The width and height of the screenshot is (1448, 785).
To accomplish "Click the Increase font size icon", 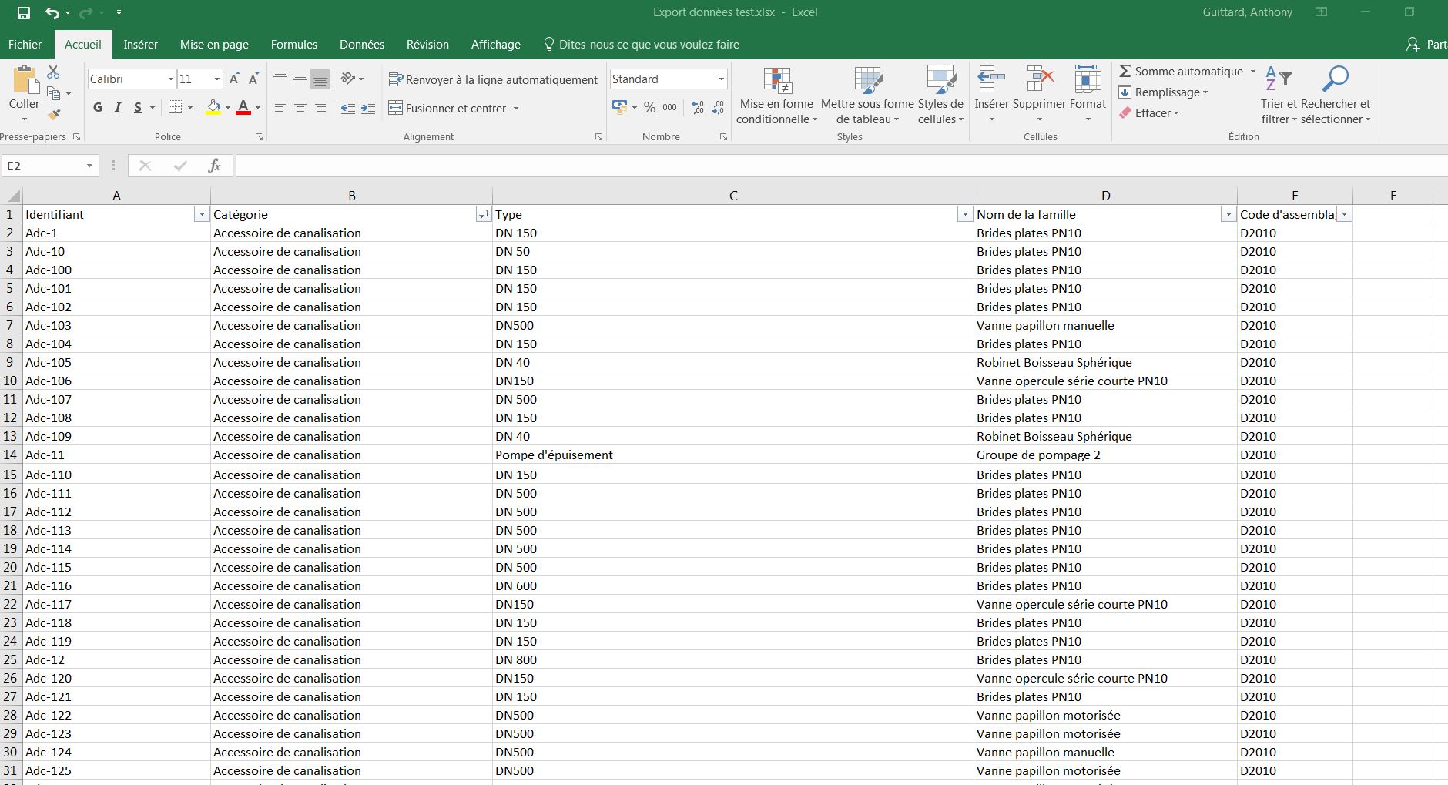I will point(234,79).
